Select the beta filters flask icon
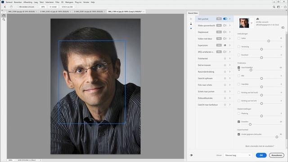 pos(191,28)
